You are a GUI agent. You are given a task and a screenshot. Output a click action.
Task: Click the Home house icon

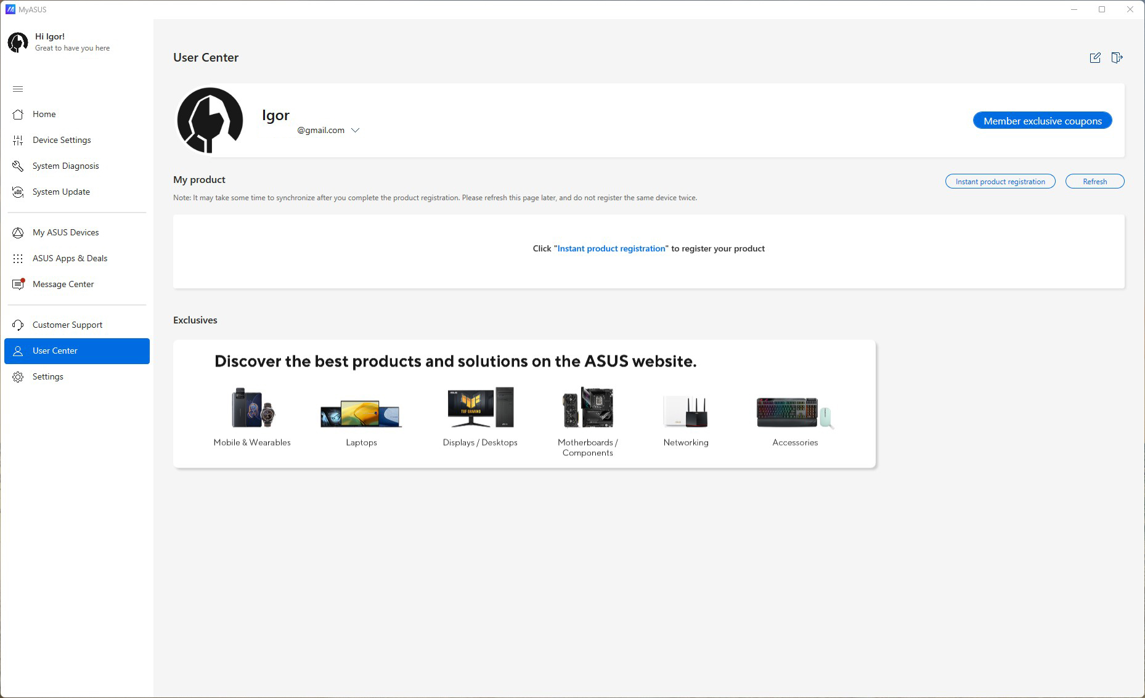[18, 114]
